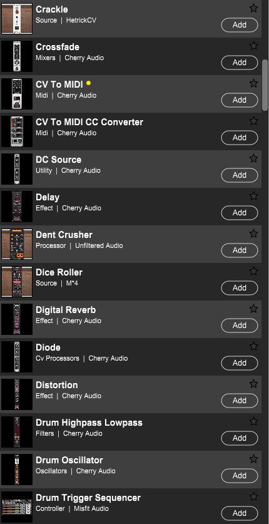Favorite the Crackle module with star
The height and width of the screenshot is (524, 269).
[253, 8]
